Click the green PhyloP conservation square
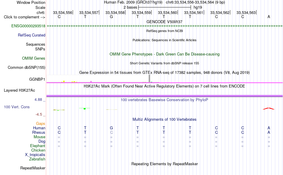The image size is (283, 175). coord(85,109)
